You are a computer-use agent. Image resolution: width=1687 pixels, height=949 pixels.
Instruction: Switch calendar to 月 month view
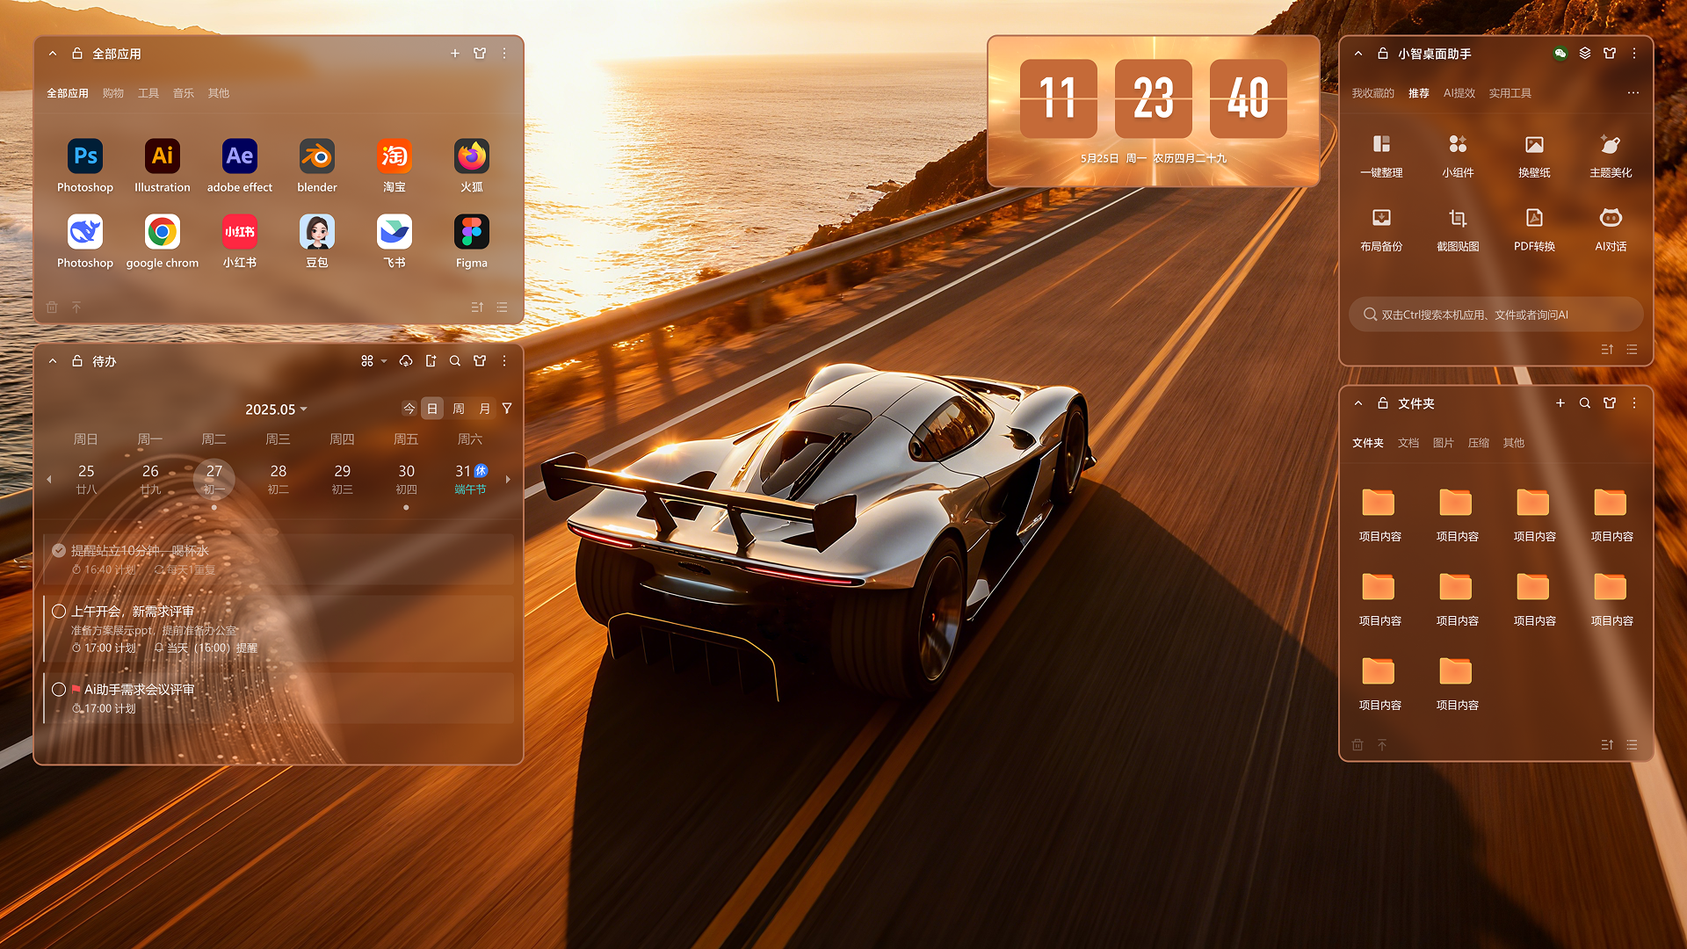click(x=484, y=409)
